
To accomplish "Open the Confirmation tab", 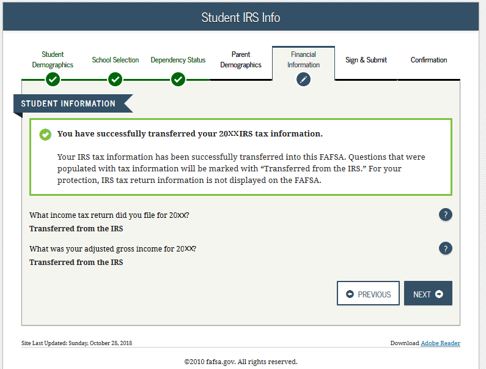I will 429,60.
